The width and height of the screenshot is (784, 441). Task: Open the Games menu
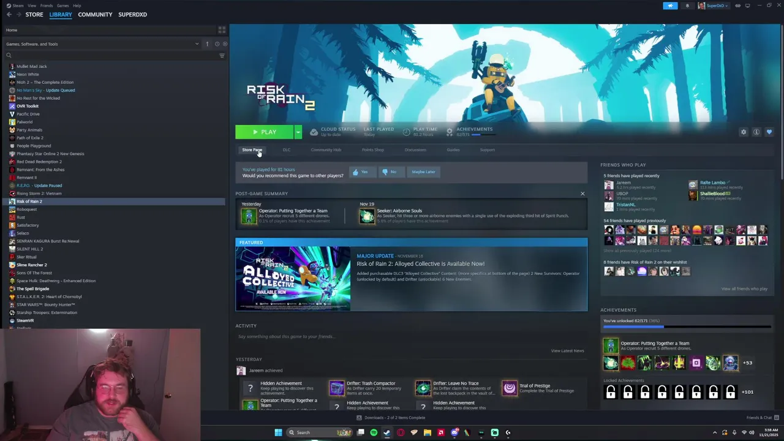click(x=62, y=6)
